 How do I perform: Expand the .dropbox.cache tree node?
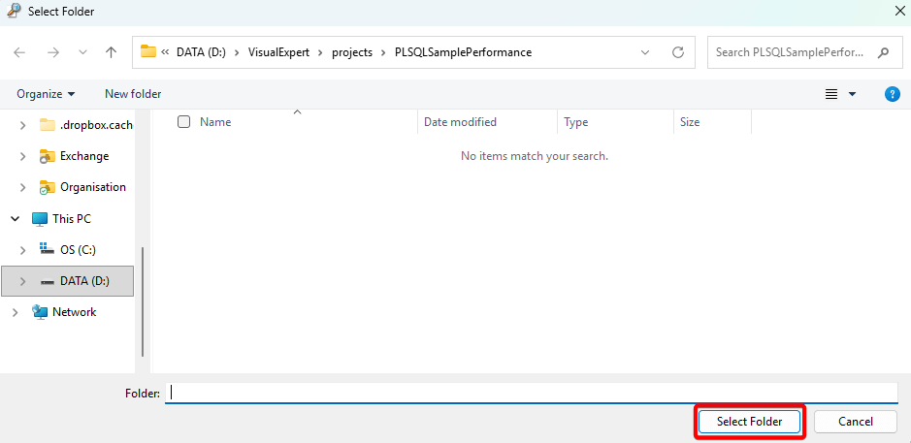tap(22, 125)
